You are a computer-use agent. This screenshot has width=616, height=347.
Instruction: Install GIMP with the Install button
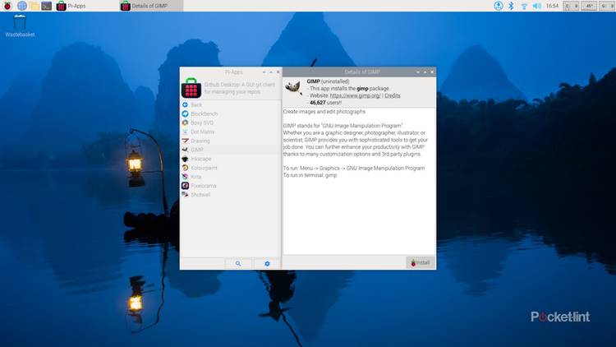[x=421, y=263]
